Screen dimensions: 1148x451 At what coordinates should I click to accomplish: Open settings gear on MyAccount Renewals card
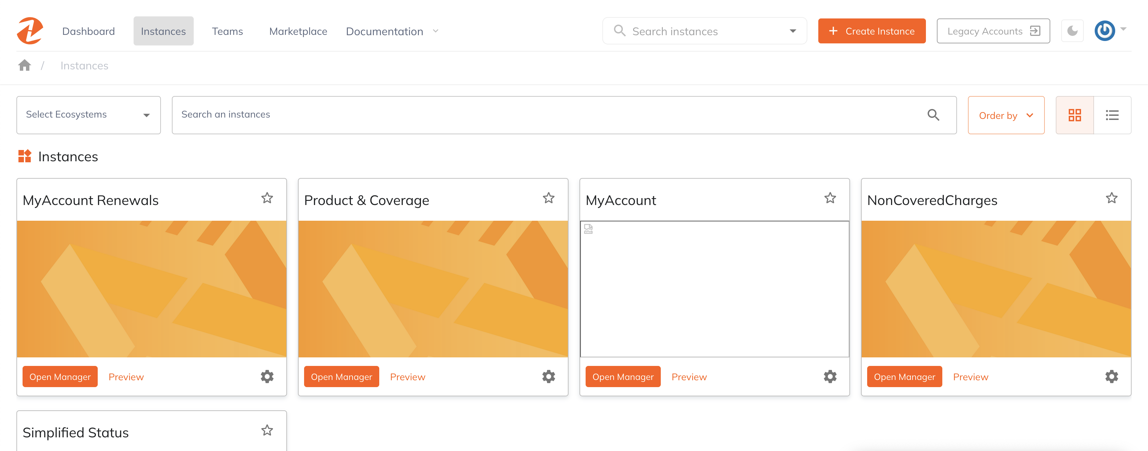click(267, 376)
